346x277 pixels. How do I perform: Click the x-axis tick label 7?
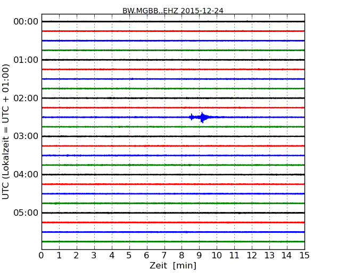[x=164, y=256]
